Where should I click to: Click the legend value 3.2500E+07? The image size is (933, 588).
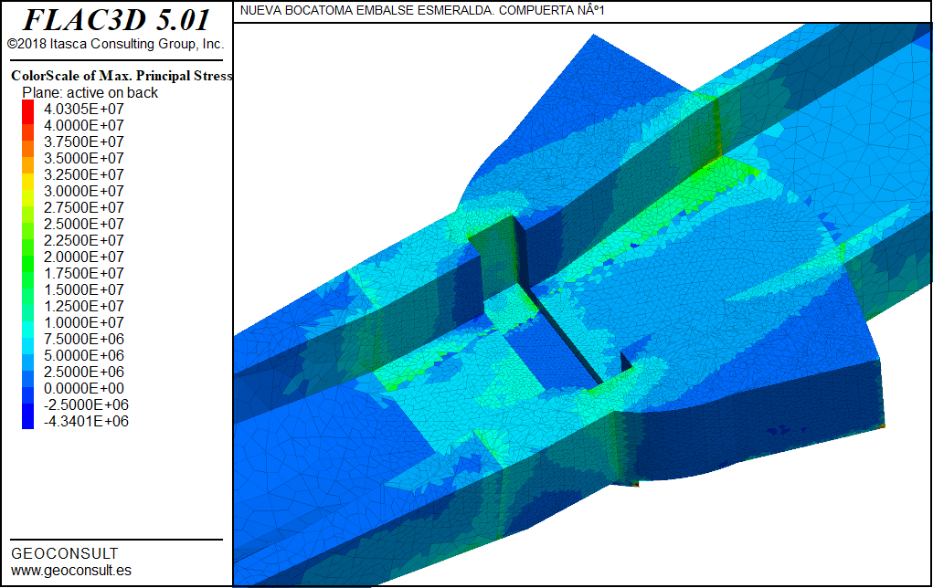coord(84,174)
